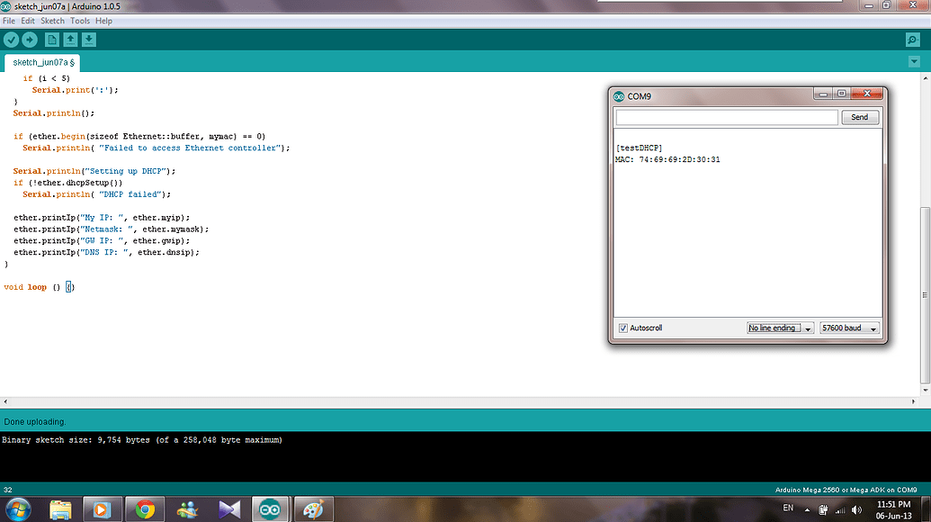
Task: Open the 'No line ending' dropdown
Action: click(x=780, y=328)
